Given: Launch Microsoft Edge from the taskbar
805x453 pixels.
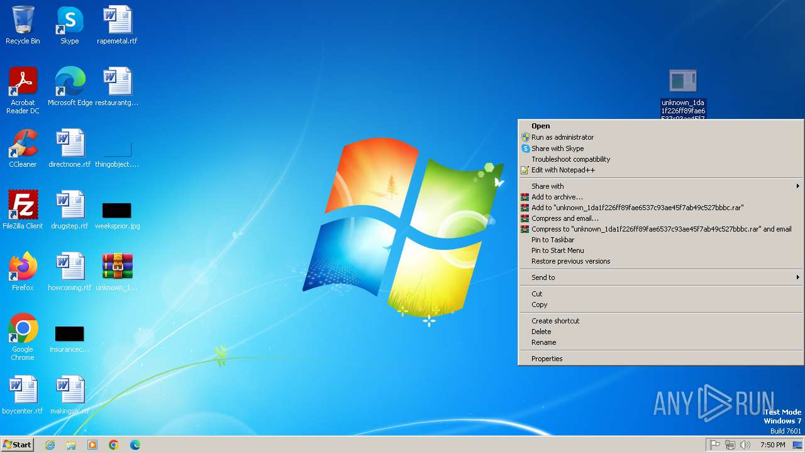Looking at the screenshot, I should 135,445.
